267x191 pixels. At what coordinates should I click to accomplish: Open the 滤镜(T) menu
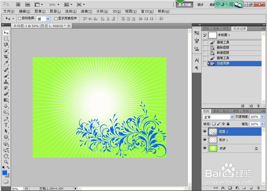point(87,12)
